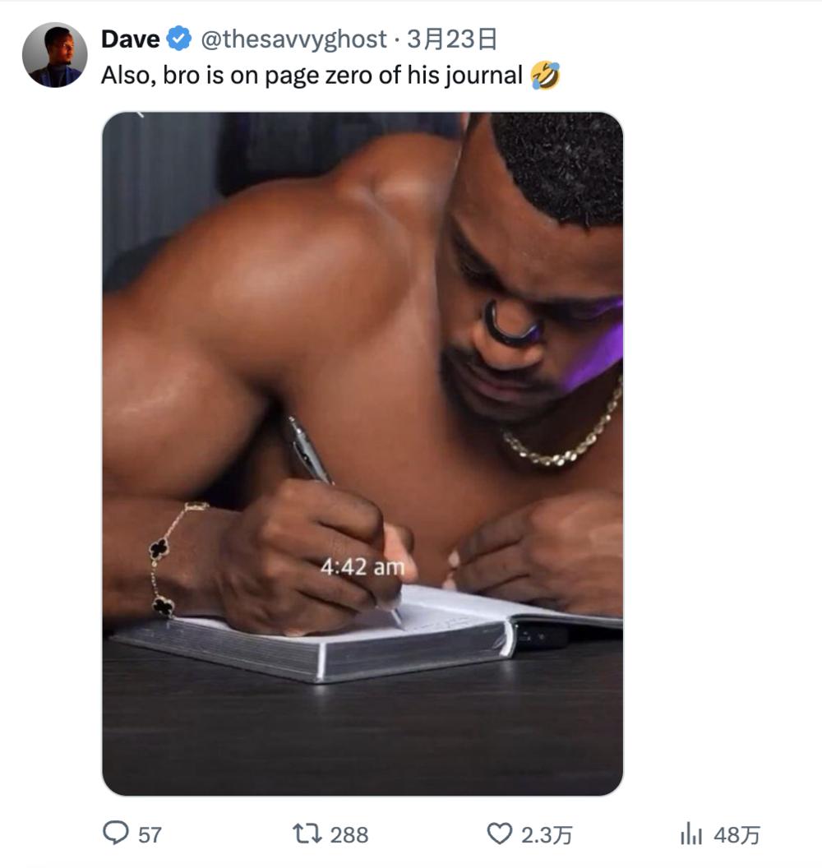Click the view count 48万
822x868 pixels.
click(737, 835)
